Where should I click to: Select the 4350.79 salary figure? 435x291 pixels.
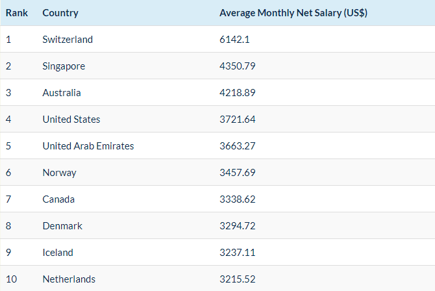(238, 66)
